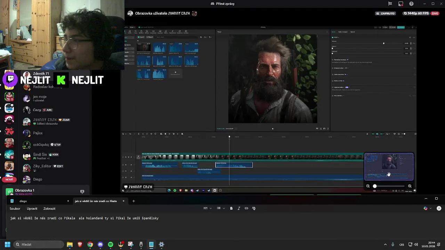The height and width of the screenshot is (250, 445).
Task: Insert a link in Notepad
Action: coord(246,208)
